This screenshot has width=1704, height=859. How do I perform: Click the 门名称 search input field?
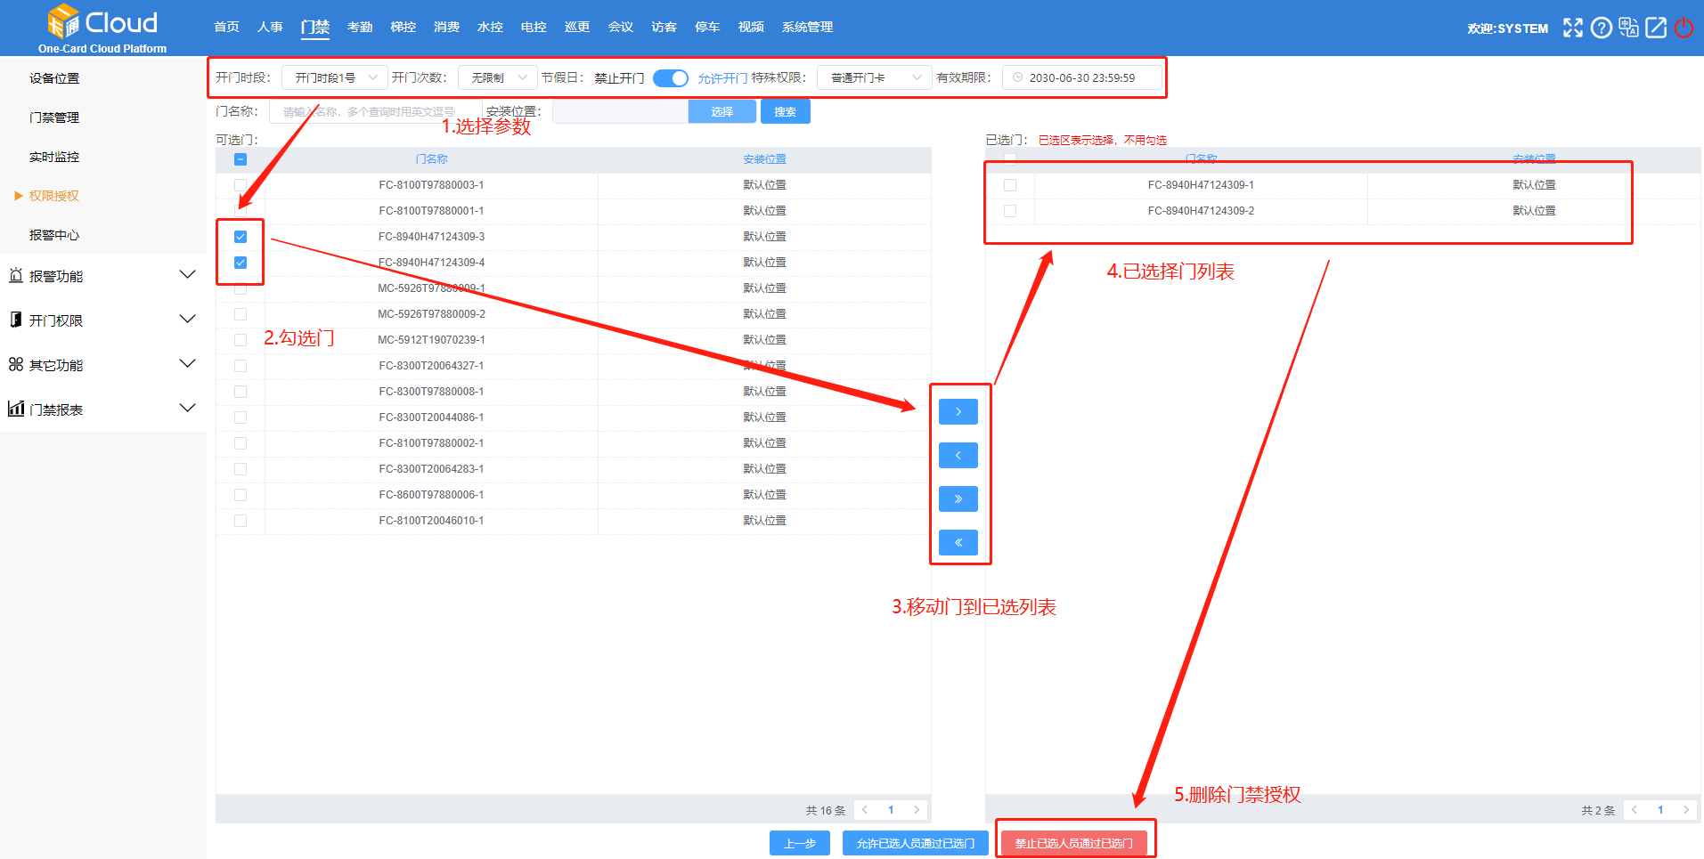[x=370, y=112]
